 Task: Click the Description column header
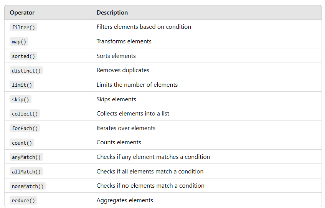[x=112, y=13]
